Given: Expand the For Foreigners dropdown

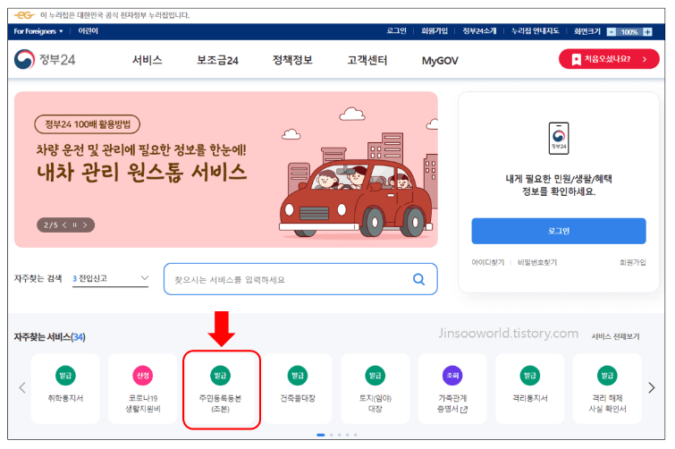Looking at the screenshot, I should tap(38, 31).
